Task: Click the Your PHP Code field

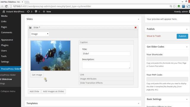Action: (x=167, y=79)
